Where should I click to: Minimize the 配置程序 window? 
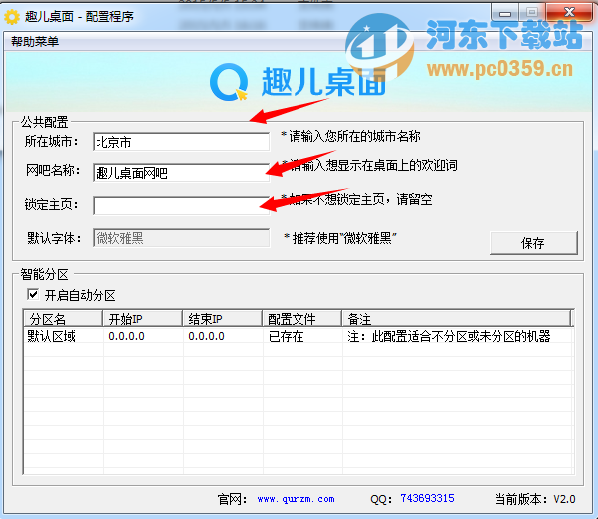point(505,13)
